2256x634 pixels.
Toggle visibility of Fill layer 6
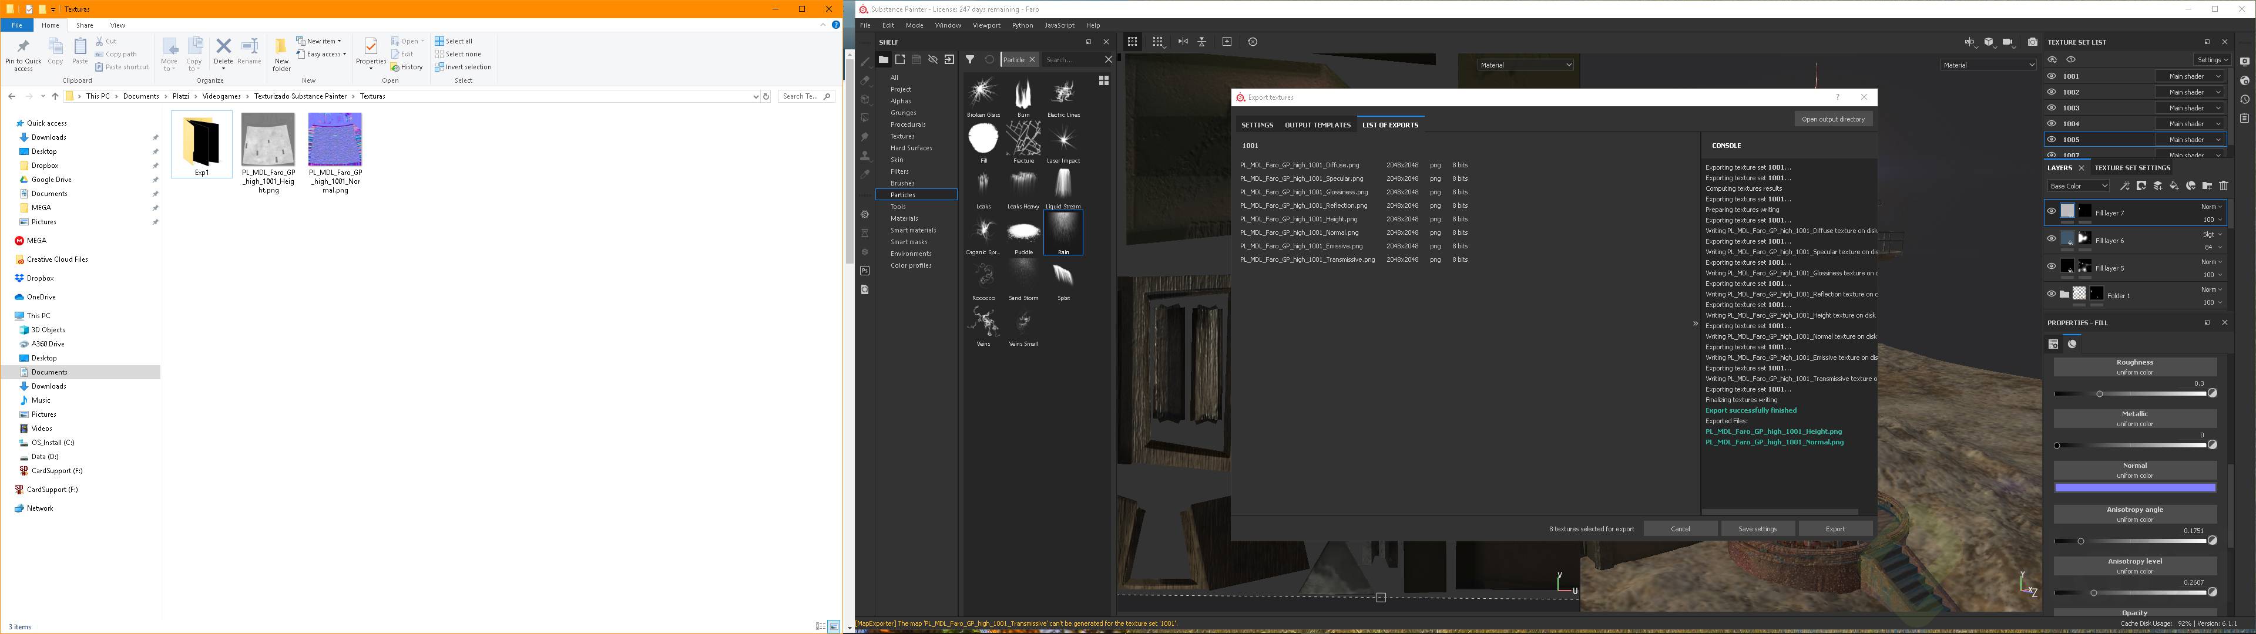click(x=2051, y=239)
